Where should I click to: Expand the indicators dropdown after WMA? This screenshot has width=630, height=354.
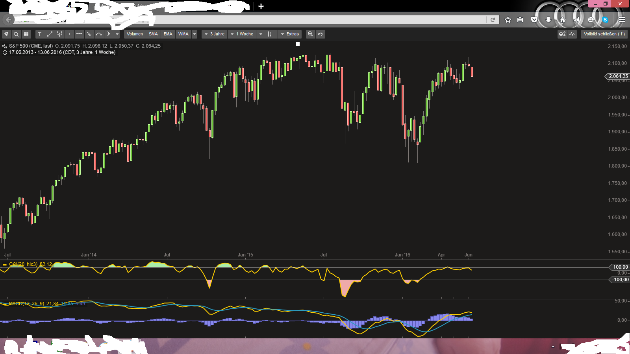pos(195,34)
